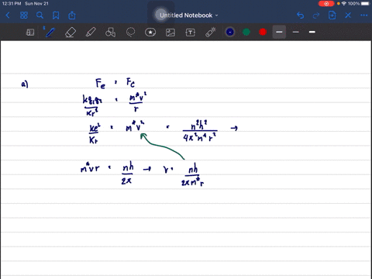This screenshot has height=279, width=372.
Task: Choose the green pen color
Action: pyautogui.click(x=246, y=32)
